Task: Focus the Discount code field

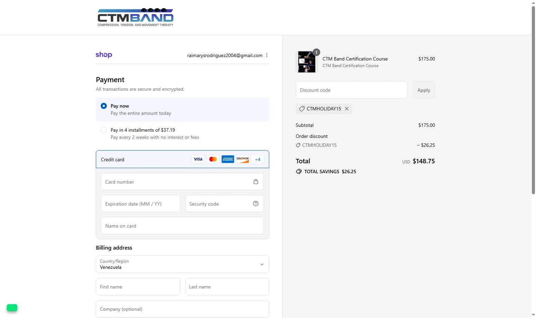Action: [352, 90]
